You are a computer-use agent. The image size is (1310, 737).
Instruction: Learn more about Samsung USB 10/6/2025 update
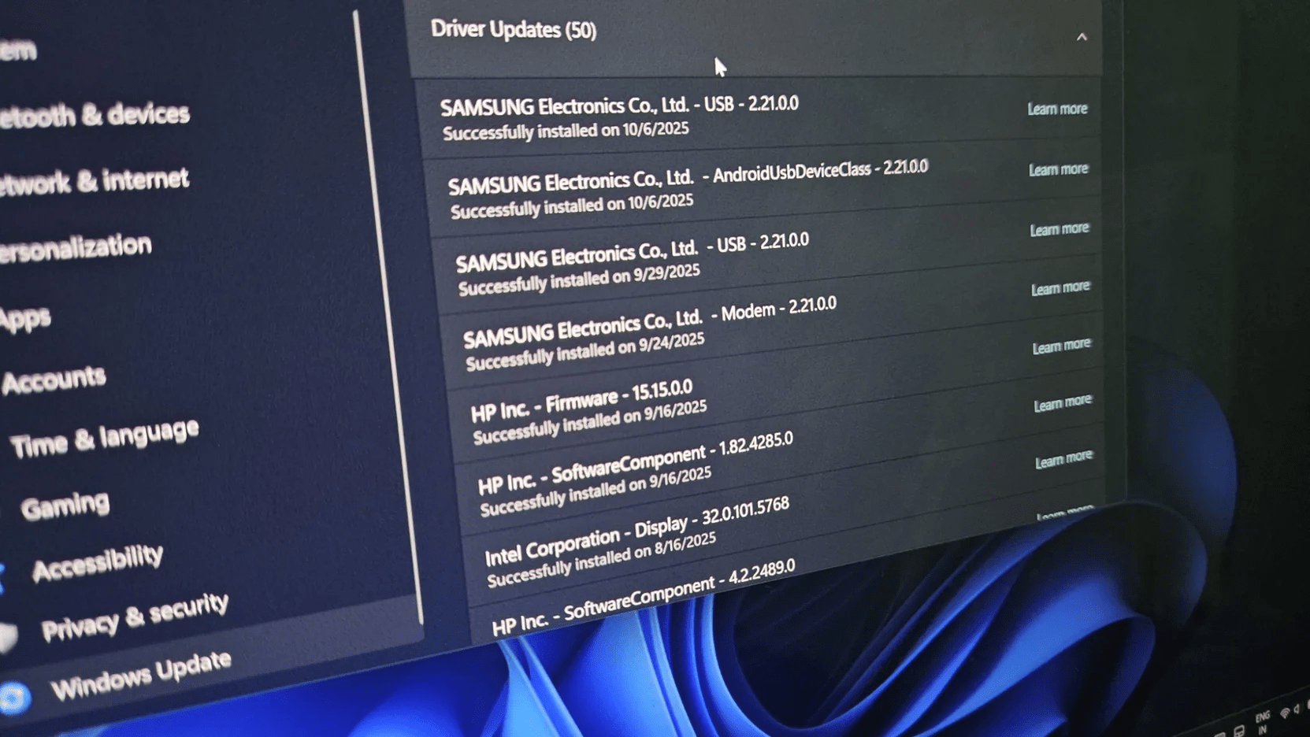1057,109
